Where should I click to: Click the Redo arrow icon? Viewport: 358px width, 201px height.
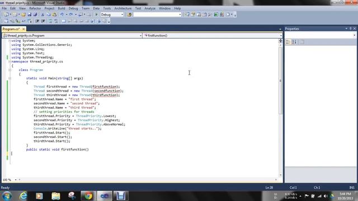[71, 15]
